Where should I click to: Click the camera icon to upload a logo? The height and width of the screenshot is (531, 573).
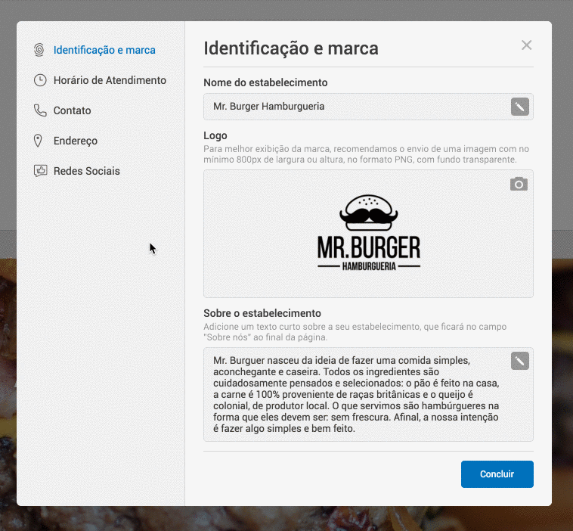tap(519, 184)
